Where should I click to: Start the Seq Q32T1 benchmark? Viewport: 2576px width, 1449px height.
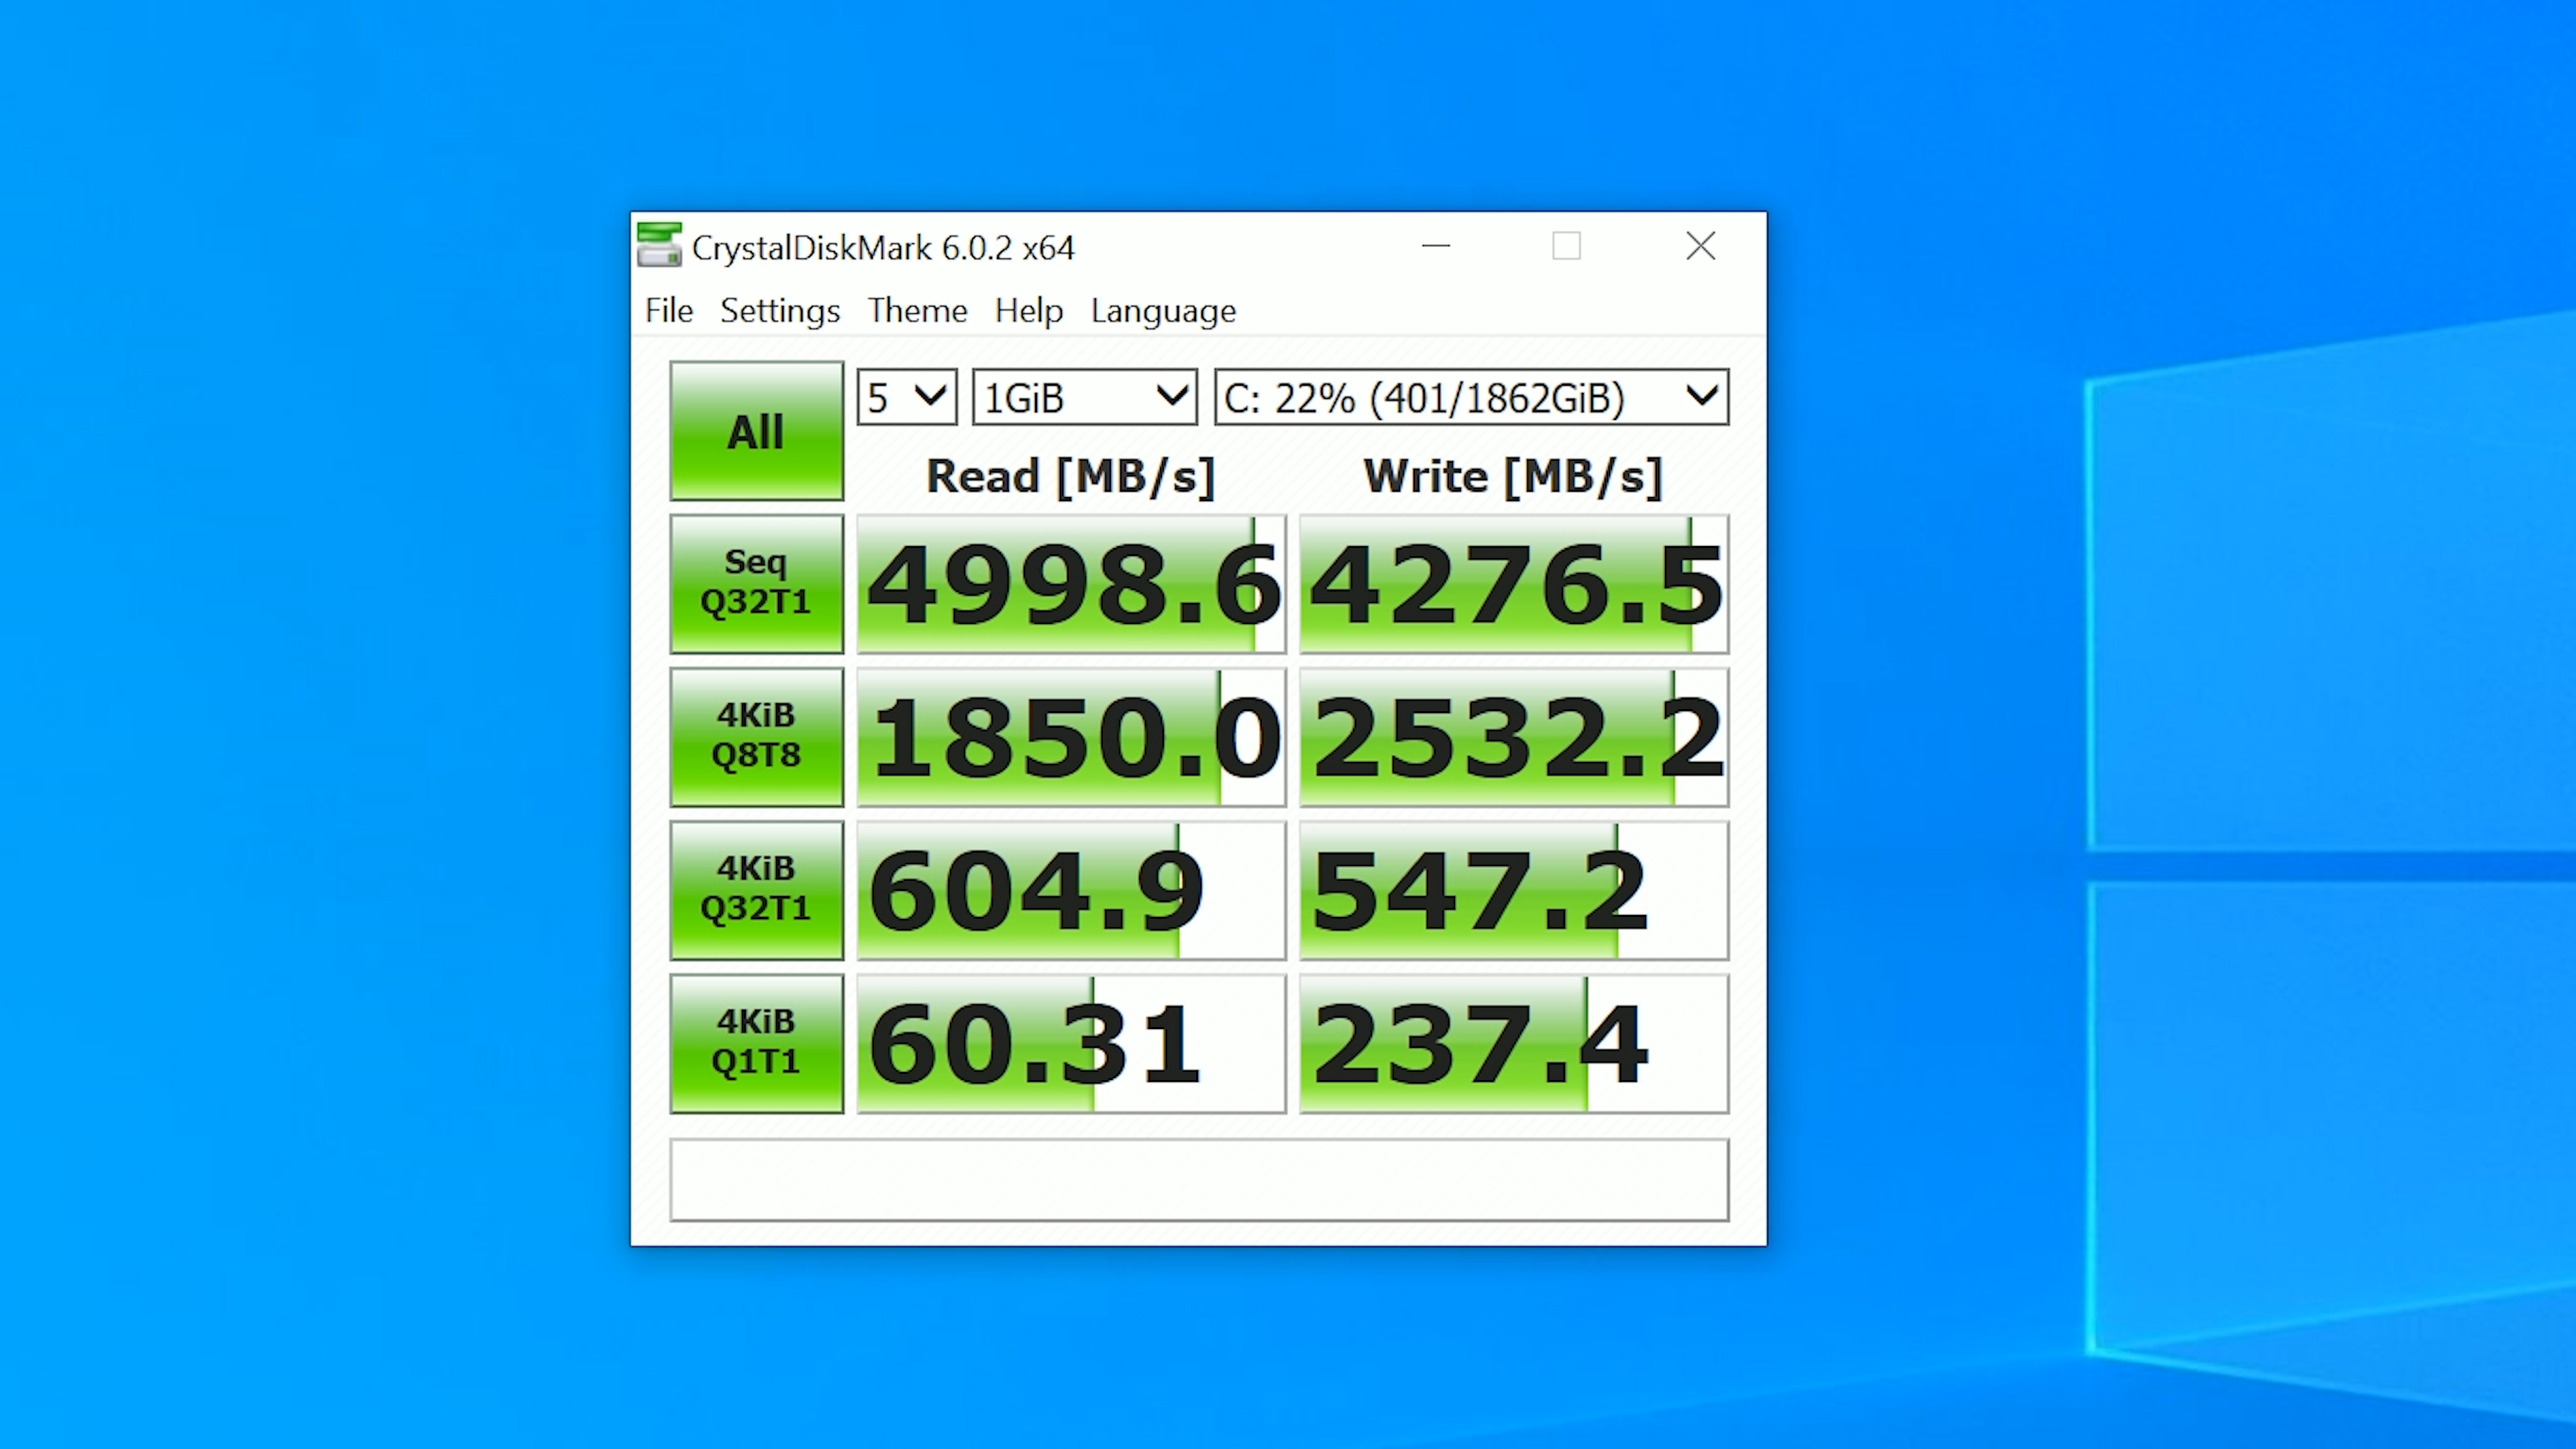756,584
